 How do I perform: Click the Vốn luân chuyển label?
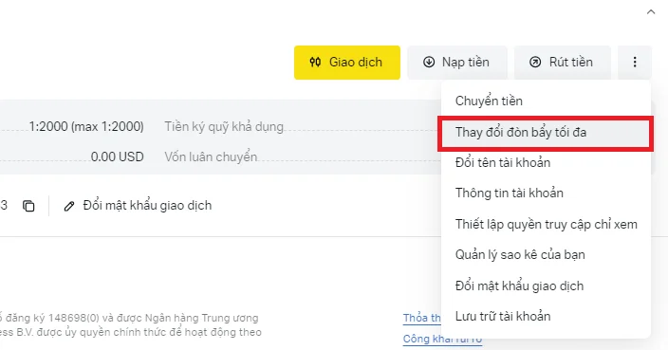(211, 157)
